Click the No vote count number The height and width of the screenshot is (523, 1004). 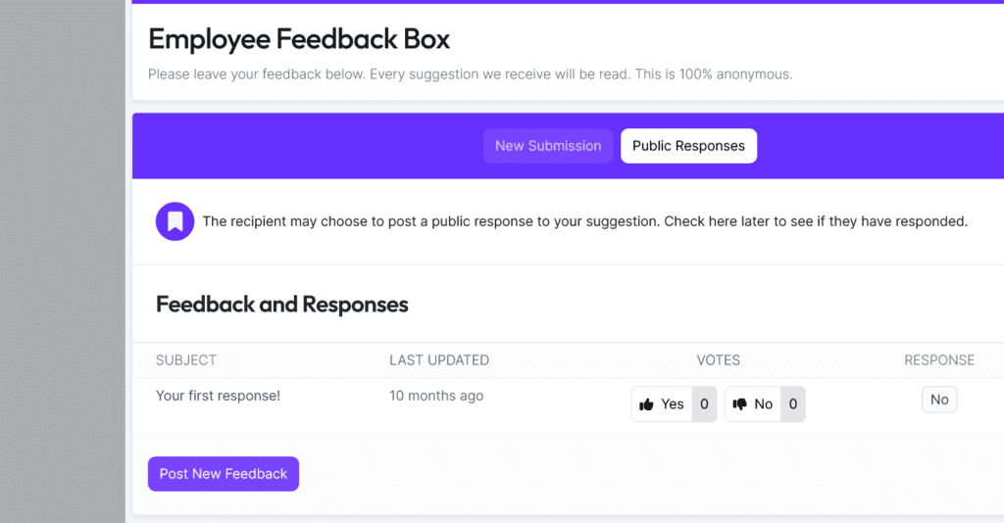coord(793,404)
